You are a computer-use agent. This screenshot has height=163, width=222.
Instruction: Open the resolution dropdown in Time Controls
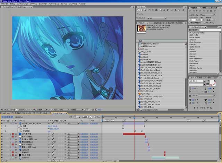[x=211, y=20]
